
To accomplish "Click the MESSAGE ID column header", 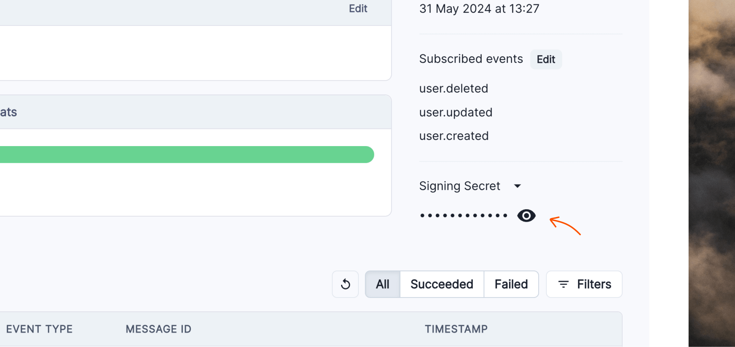I will pos(158,329).
